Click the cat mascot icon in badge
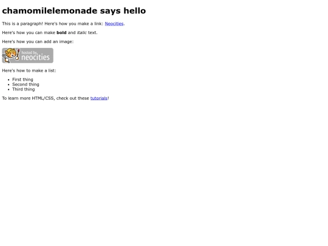The width and height of the screenshot is (328, 246). pos(10,55)
